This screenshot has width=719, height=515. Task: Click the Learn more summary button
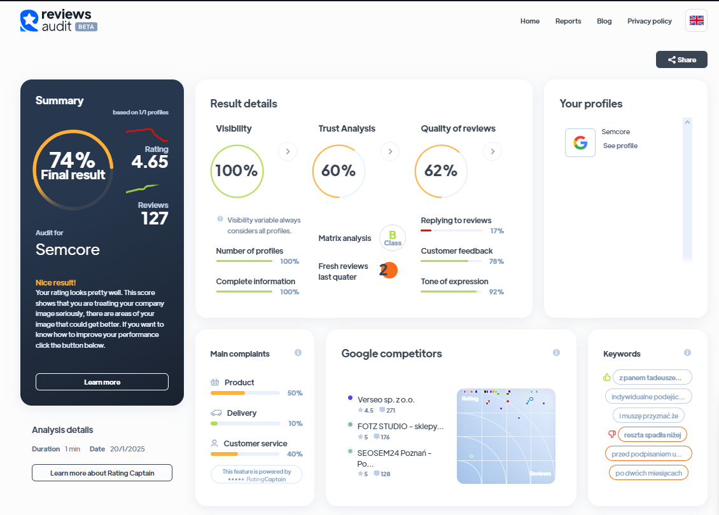coord(102,381)
